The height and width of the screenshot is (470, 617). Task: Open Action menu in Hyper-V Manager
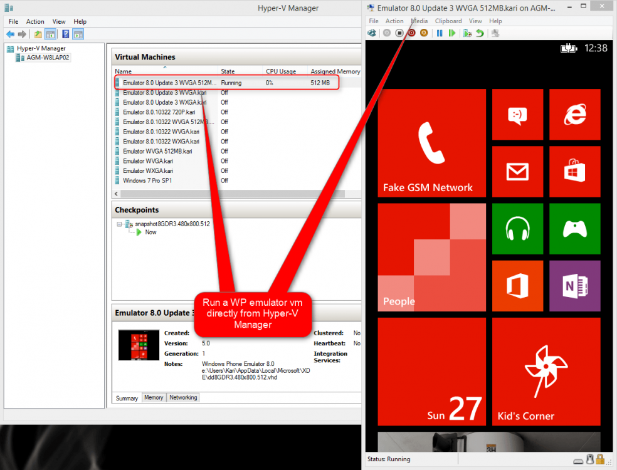tap(35, 21)
